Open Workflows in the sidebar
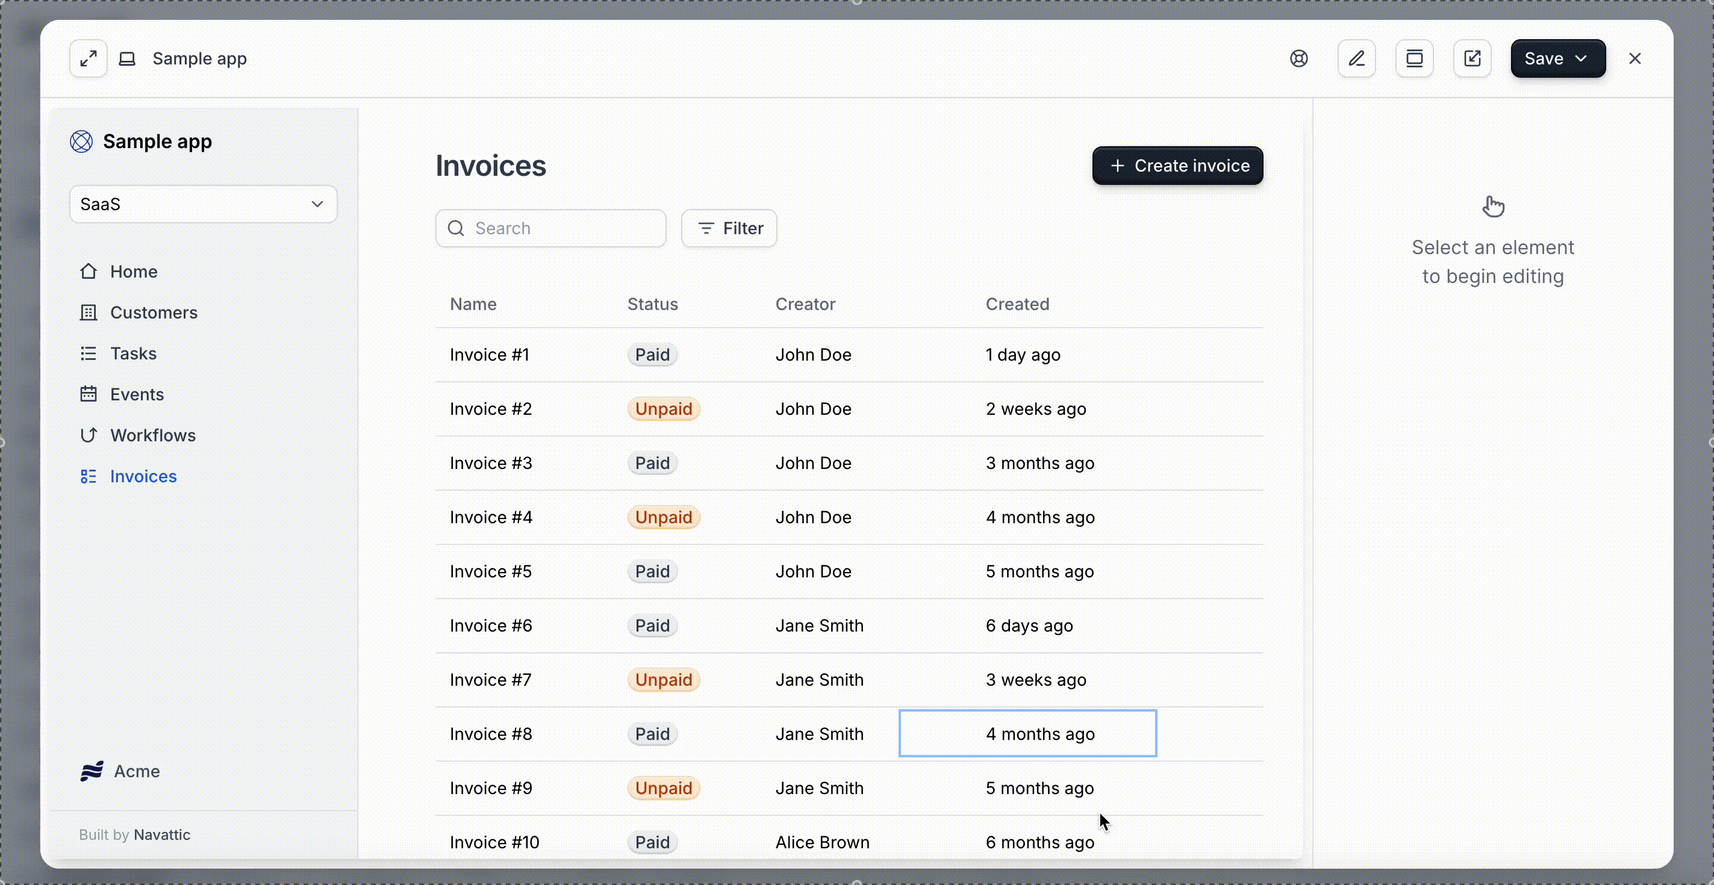The height and width of the screenshot is (885, 1714). coord(152,435)
